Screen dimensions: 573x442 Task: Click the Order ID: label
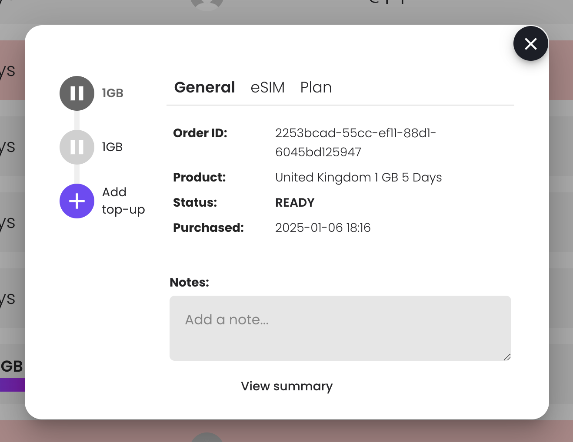tap(200, 133)
